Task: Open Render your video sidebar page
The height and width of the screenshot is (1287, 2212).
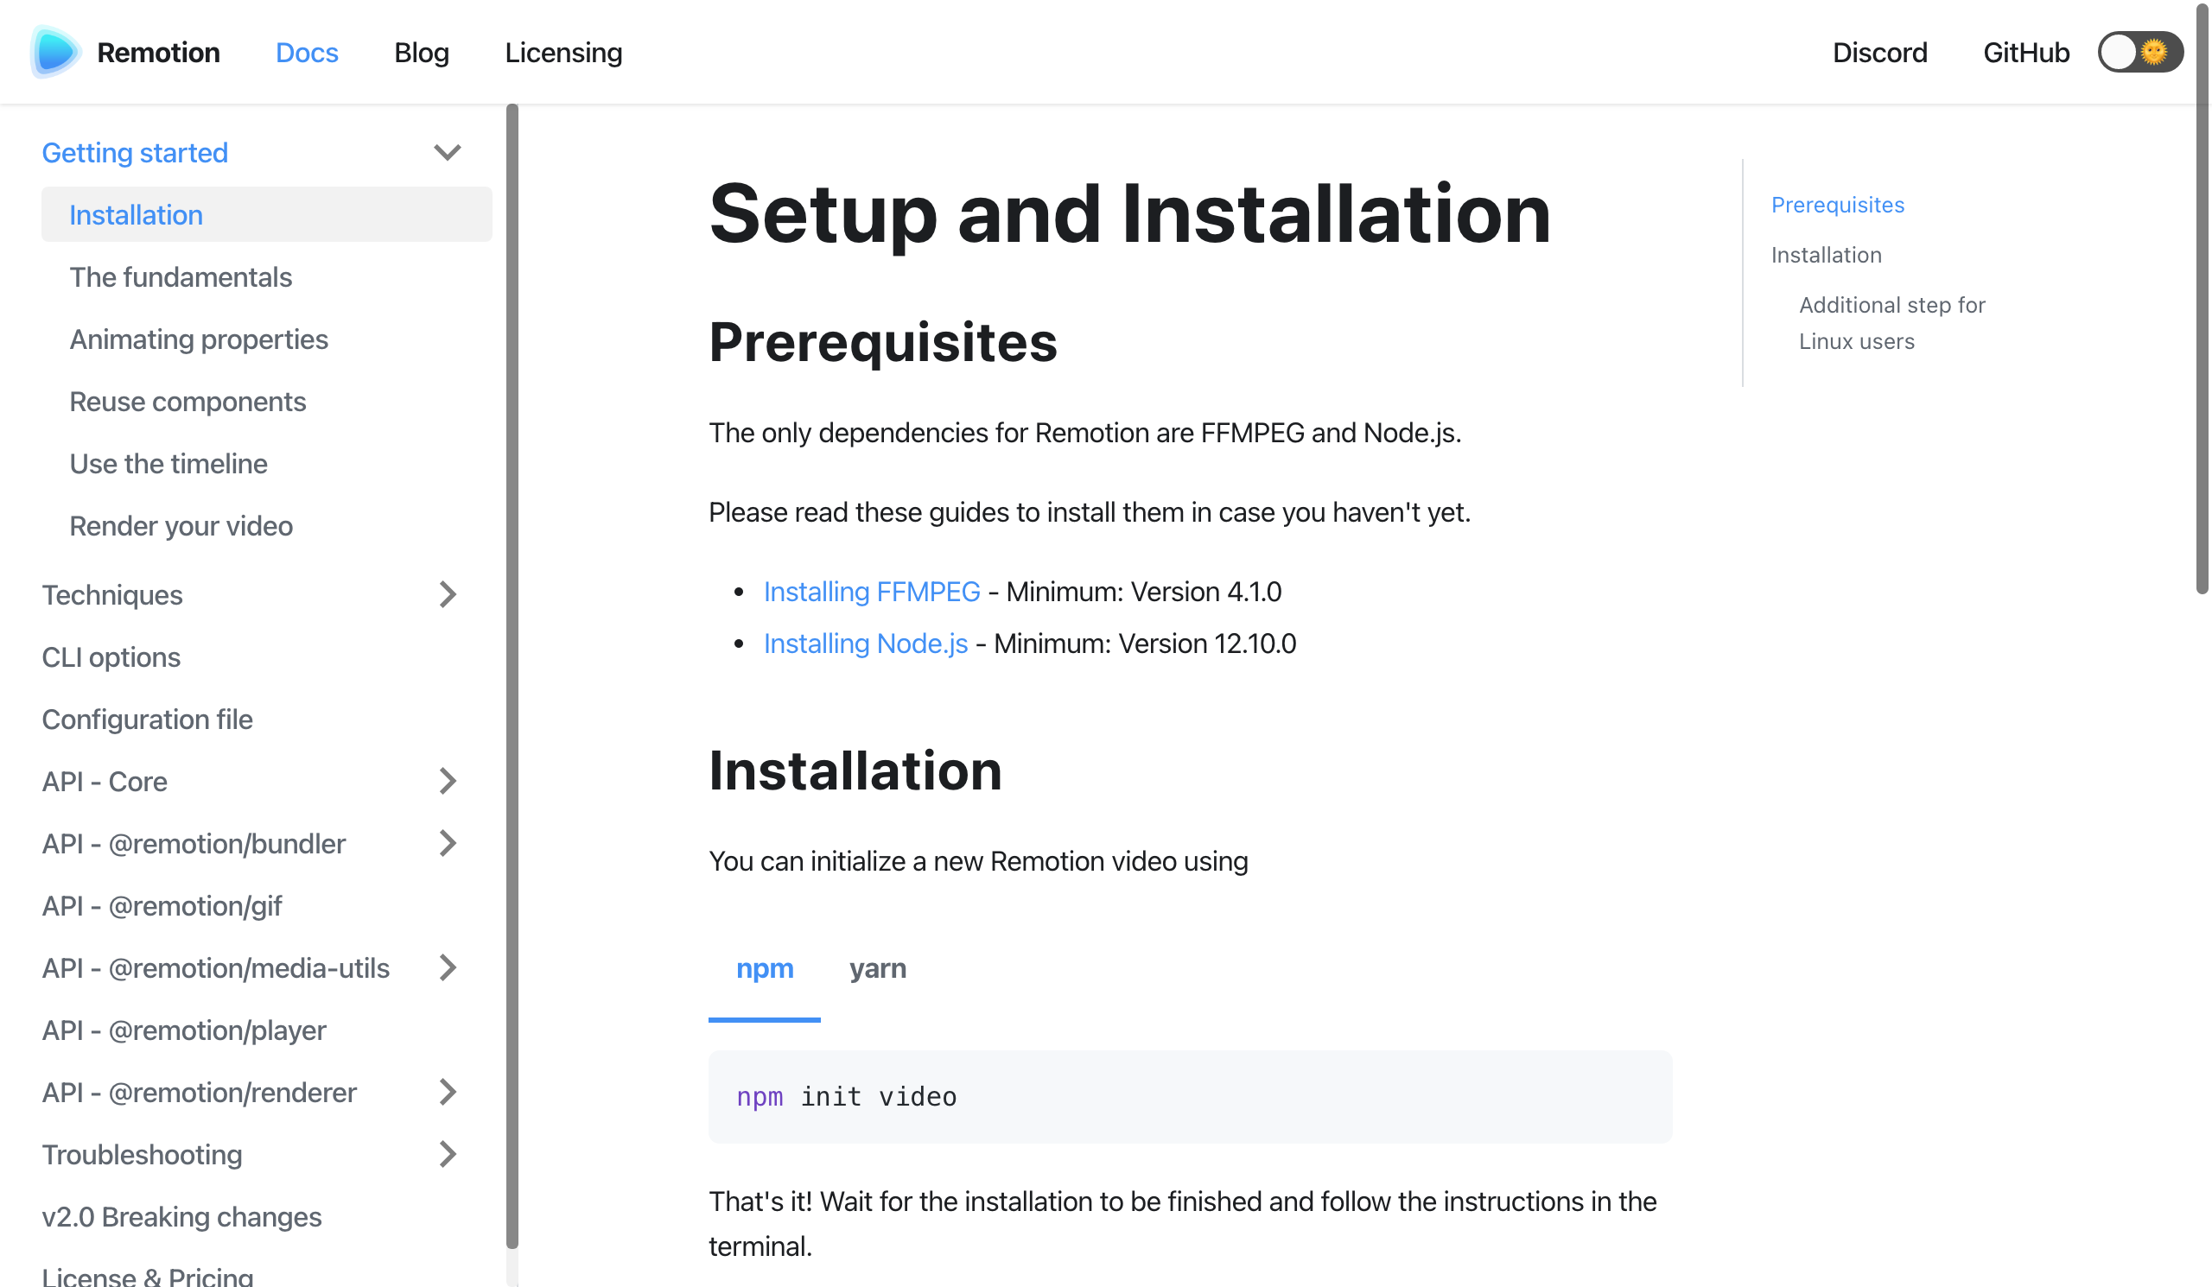Action: [181, 526]
